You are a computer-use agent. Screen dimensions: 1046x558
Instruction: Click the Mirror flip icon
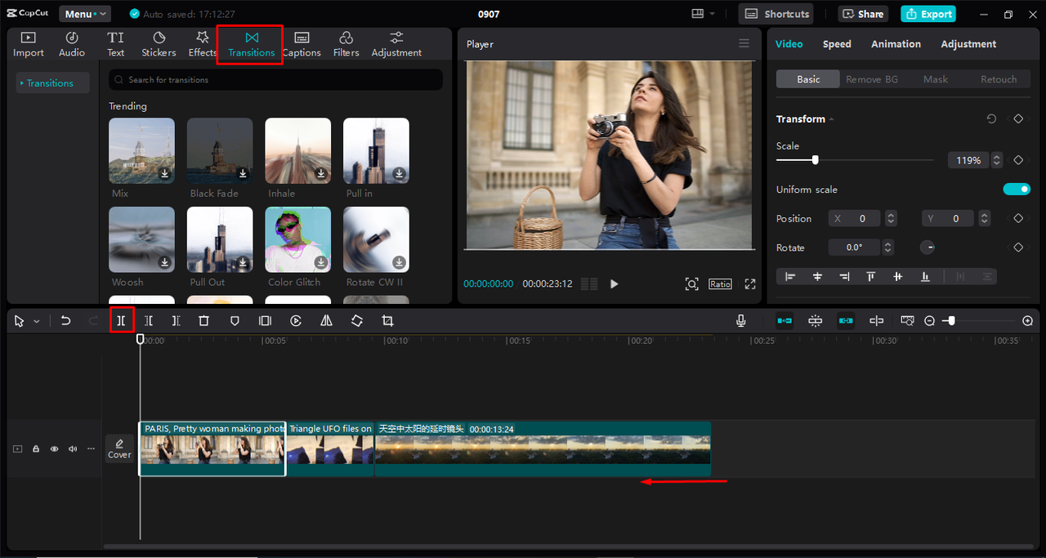coord(326,321)
